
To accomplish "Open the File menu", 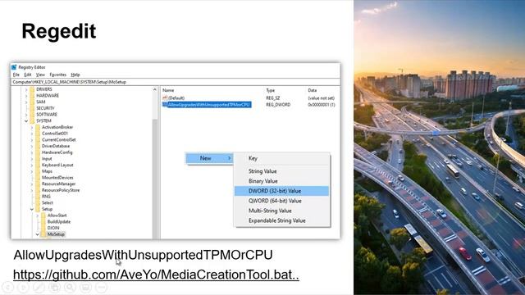I will coord(16,75).
